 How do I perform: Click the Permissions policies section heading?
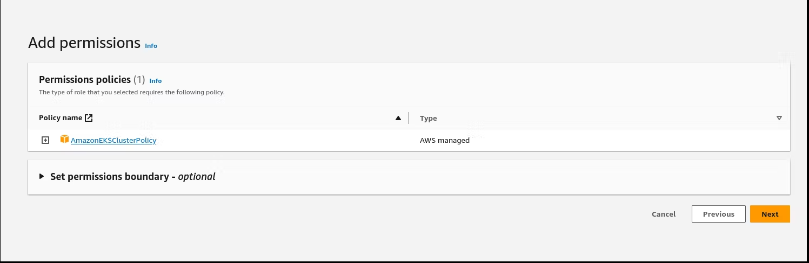(85, 80)
